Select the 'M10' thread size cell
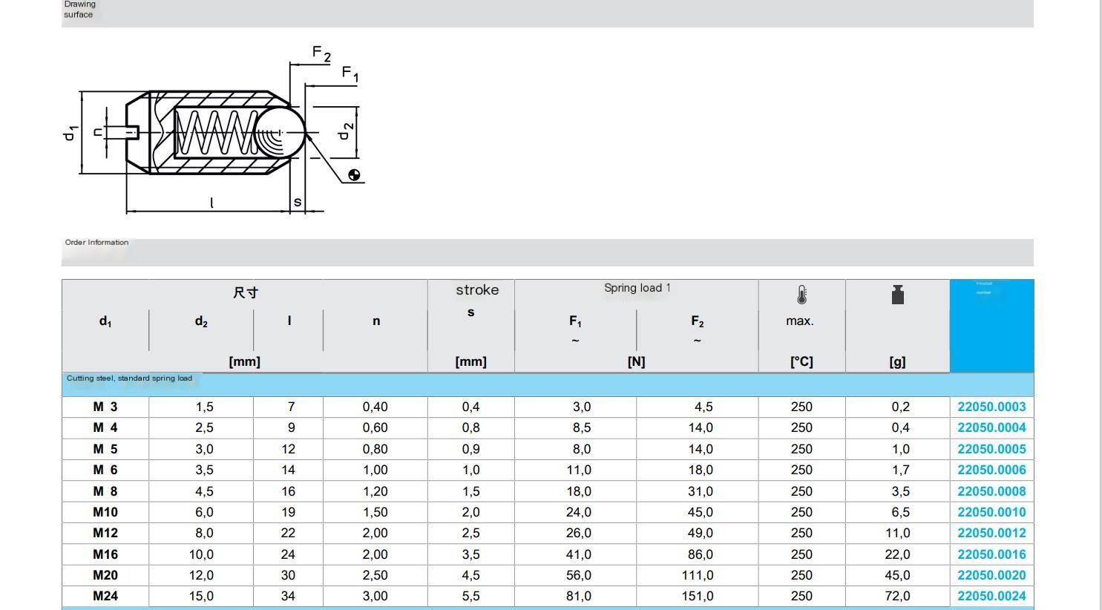Viewport: 1102px width, 610px height. coord(105,512)
